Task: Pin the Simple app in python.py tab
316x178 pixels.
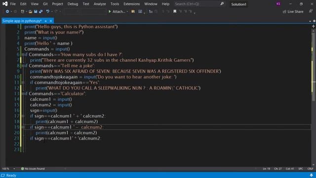Action: click(x=46, y=21)
